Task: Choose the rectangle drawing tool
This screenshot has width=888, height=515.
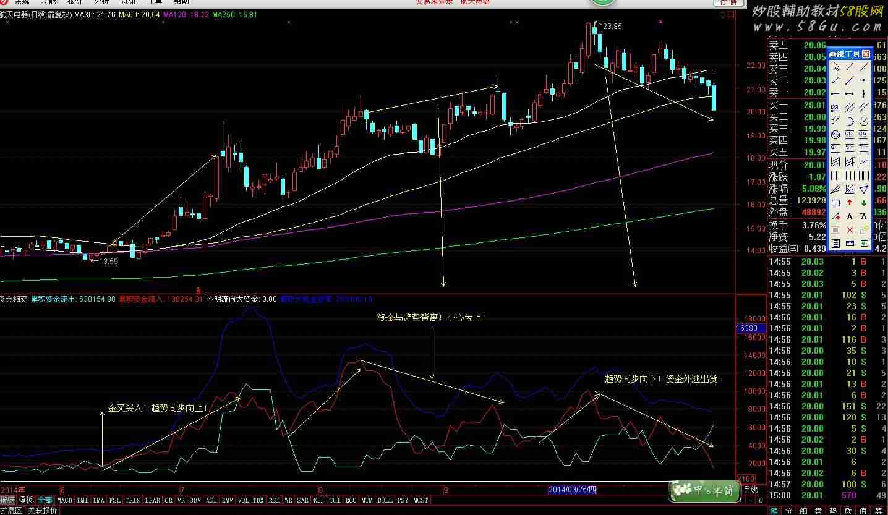Action: pyautogui.click(x=835, y=203)
